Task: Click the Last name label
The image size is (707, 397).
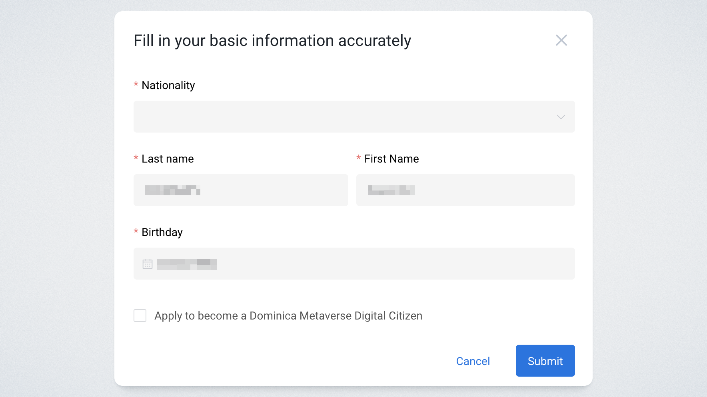Action: click(168, 159)
